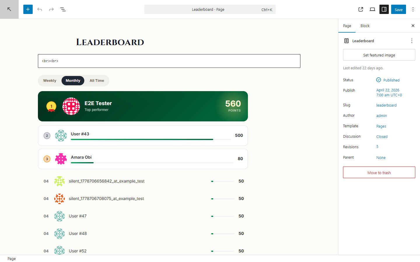Click silent_1778706656842_at_example_test username
This screenshot has height=262, width=420.
(x=107, y=181)
